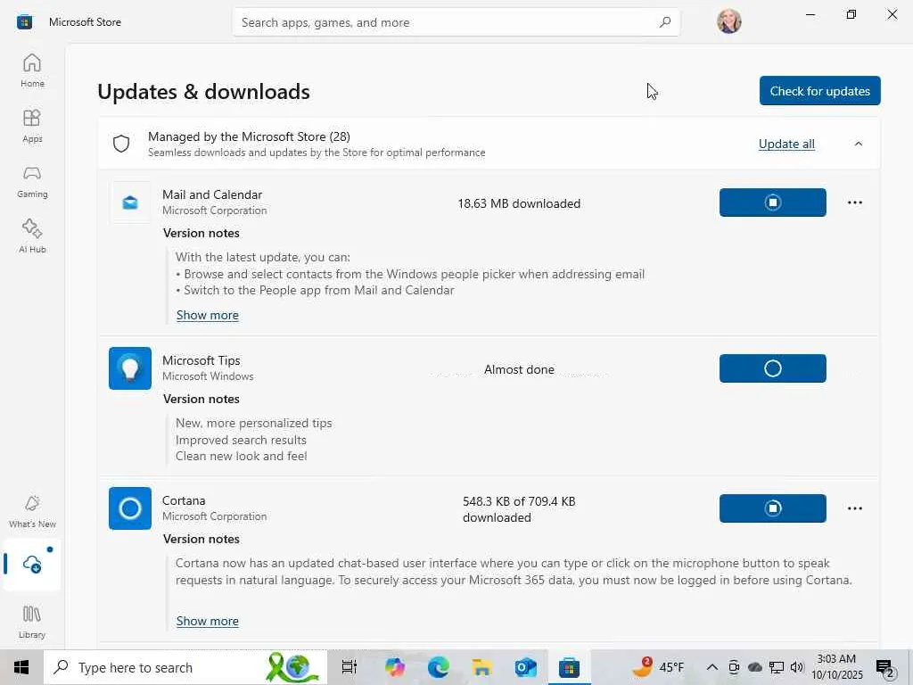Click the 18.63 MB downloaded status
This screenshot has height=685, width=913.
click(x=519, y=203)
